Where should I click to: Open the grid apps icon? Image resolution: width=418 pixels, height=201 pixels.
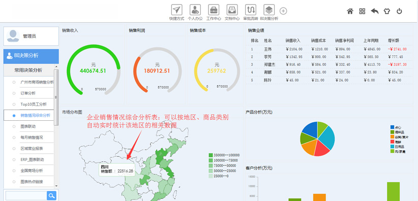point(362,11)
